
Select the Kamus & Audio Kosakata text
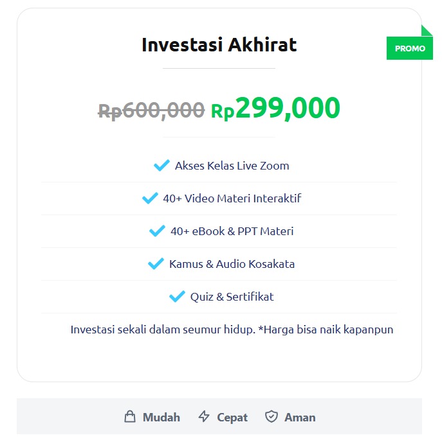[x=232, y=264]
